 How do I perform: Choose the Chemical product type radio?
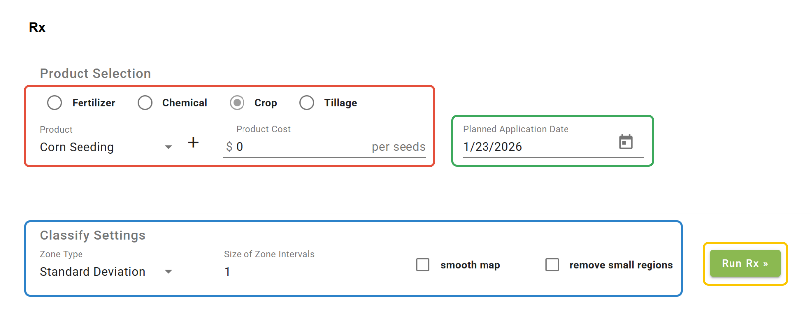tap(145, 103)
